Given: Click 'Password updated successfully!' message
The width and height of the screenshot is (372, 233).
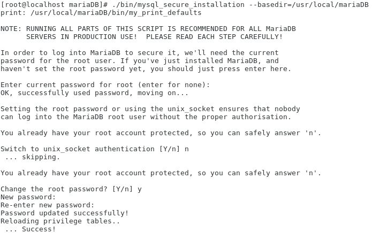Looking at the screenshot, I should 65,213.
